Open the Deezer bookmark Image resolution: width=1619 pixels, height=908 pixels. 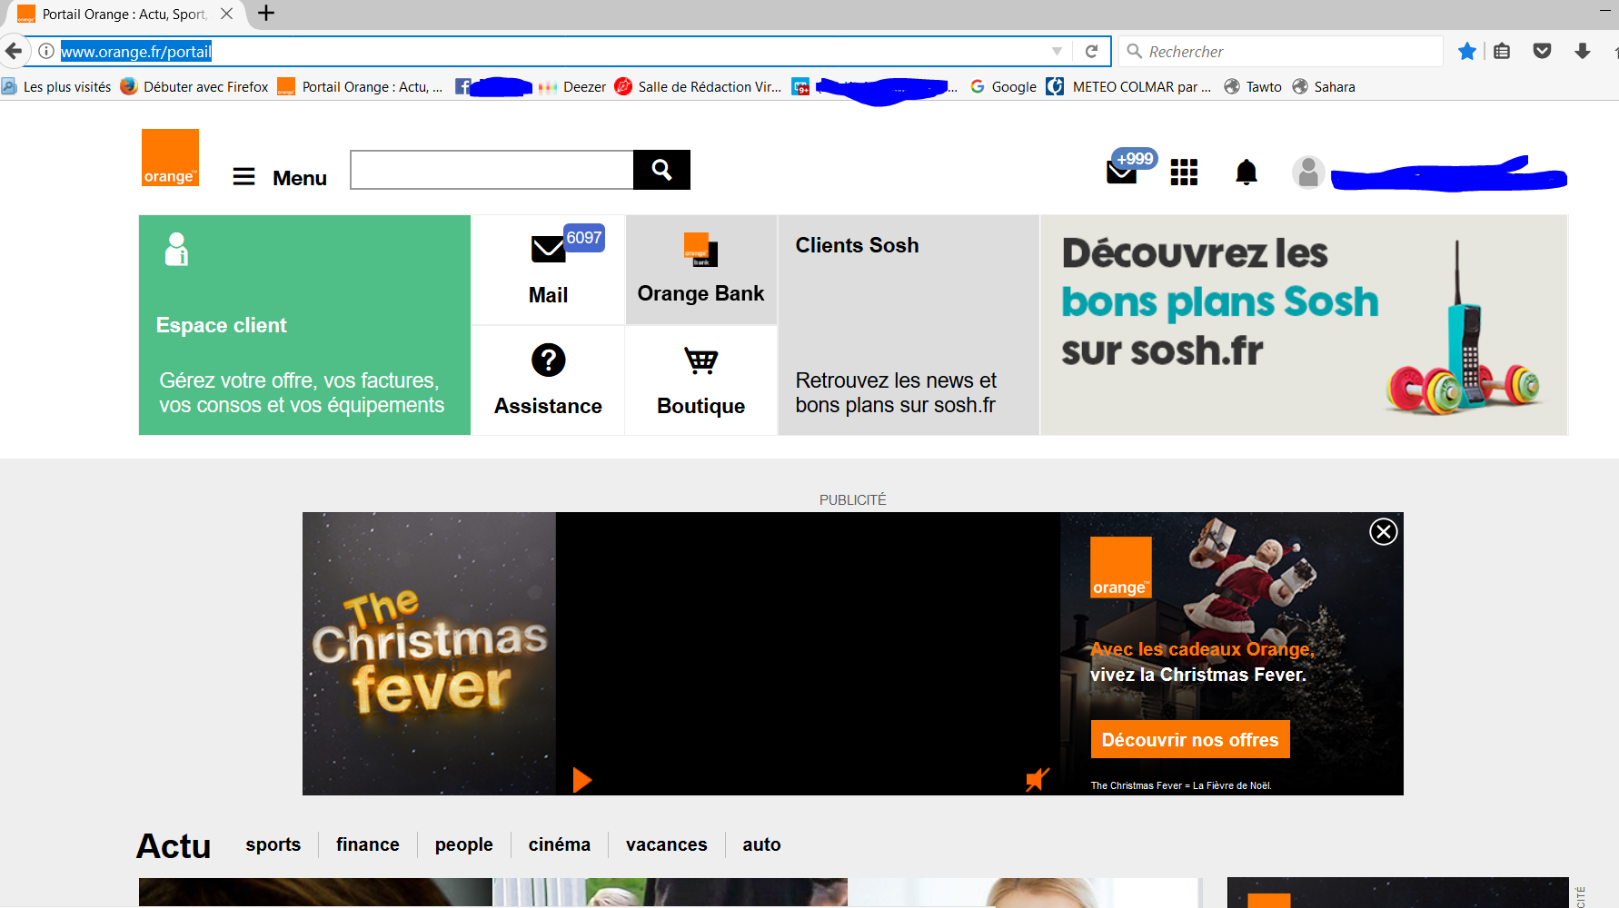coord(572,86)
